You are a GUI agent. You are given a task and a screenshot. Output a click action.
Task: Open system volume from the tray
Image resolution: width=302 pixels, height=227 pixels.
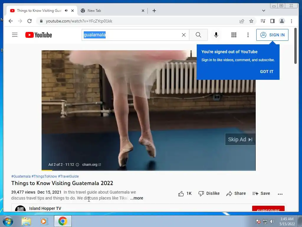[272, 221]
